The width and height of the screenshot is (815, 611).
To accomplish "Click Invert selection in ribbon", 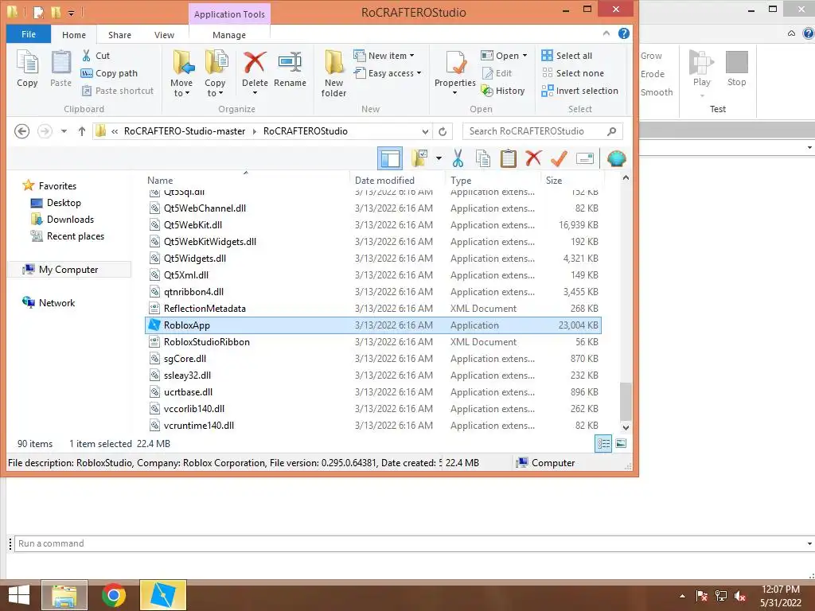I will [x=579, y=91].
